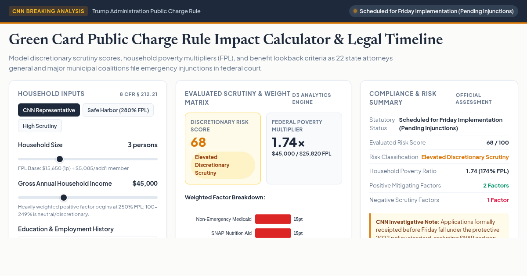Image resolution: width=527 pixels, height=276 pixels.
Task: Click the red '1 Factor' value
Action: [x=498, y=200]
